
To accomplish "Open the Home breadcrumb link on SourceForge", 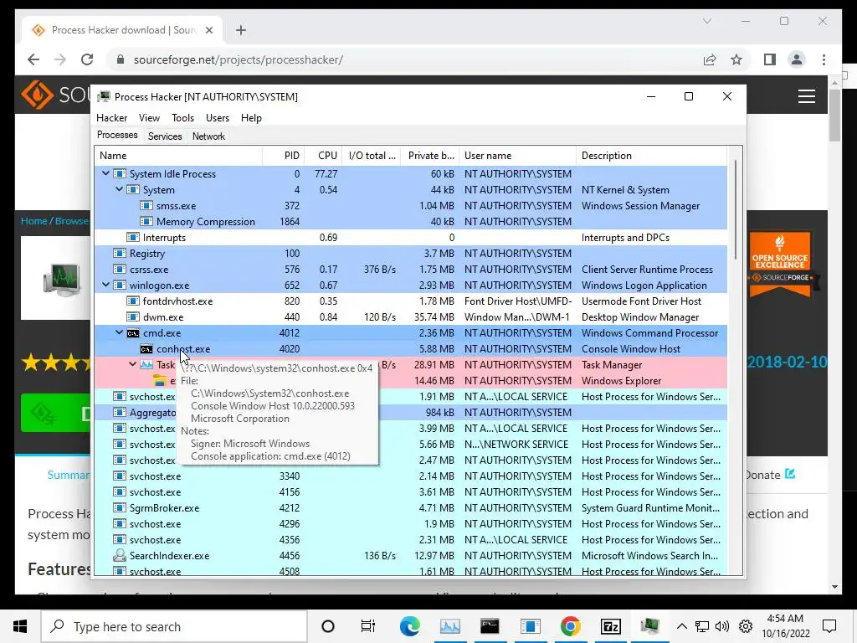I will pos(33,221).
